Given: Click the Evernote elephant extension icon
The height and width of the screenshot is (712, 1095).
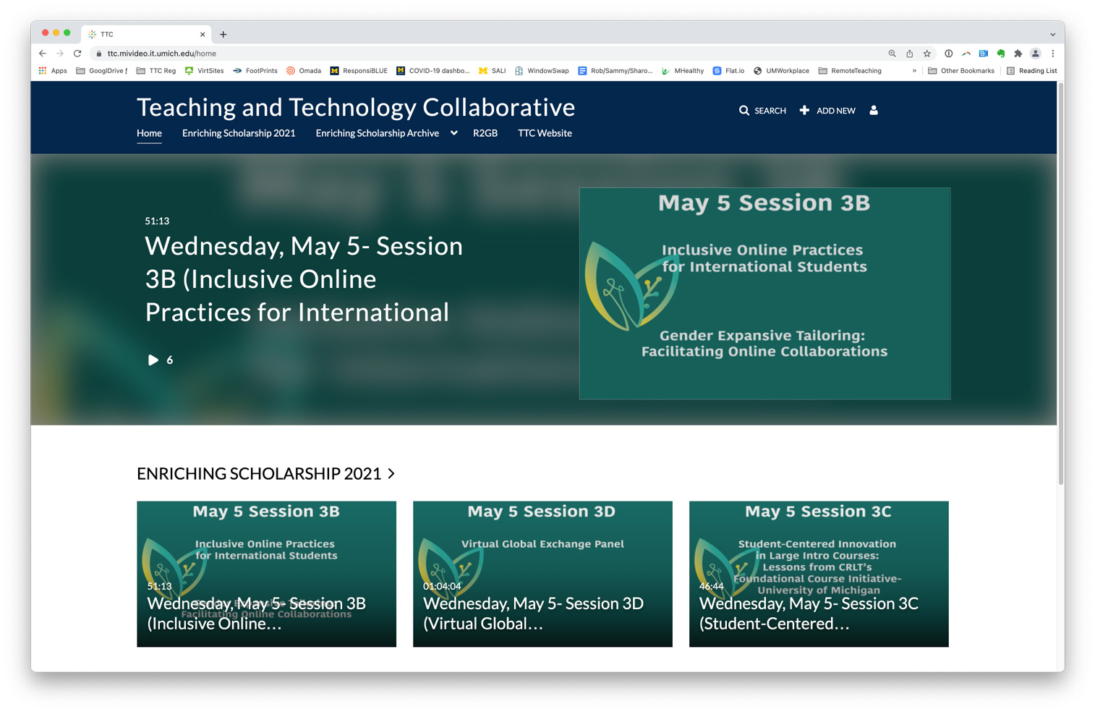Looking at the screenshot, I should (x=1001, y=54).
